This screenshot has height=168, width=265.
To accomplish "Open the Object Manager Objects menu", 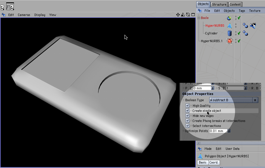I will [229, 11].
